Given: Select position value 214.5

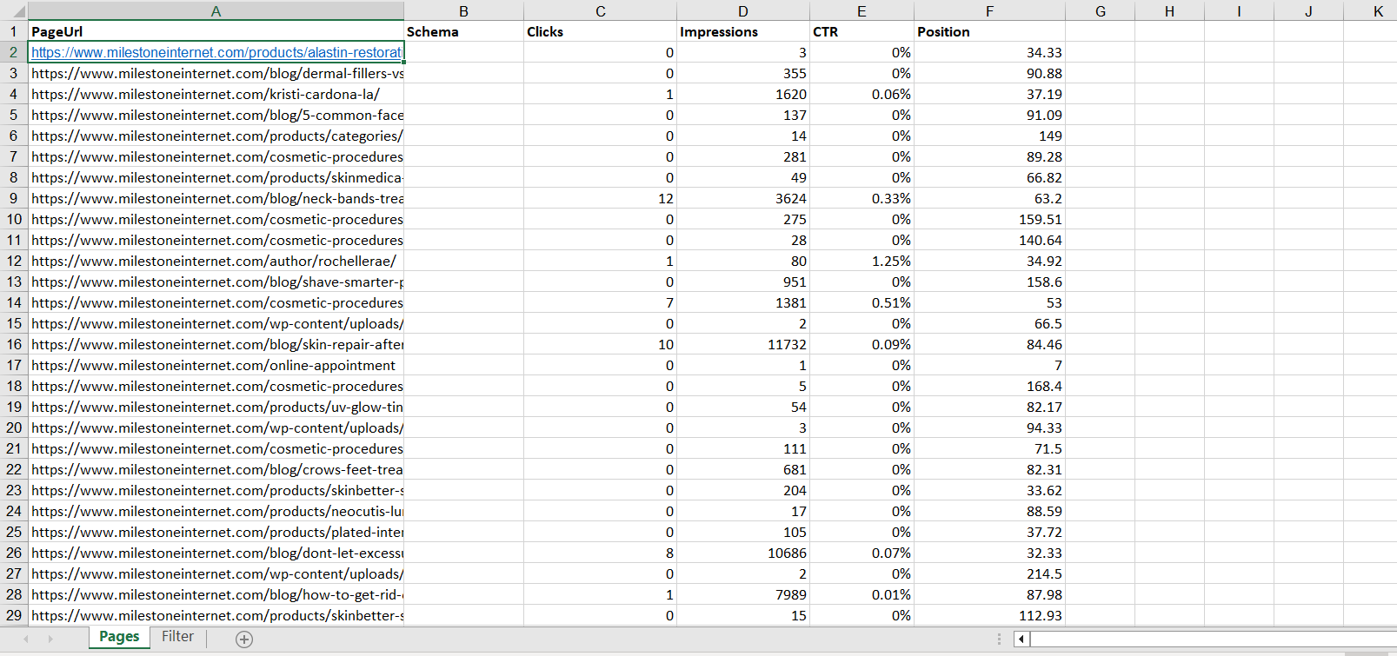Looking at the screenshot, I should point(989,573).
